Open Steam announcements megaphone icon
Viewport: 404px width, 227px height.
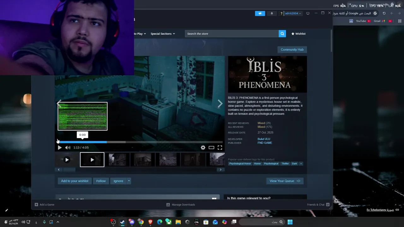[x=260, y=13]
